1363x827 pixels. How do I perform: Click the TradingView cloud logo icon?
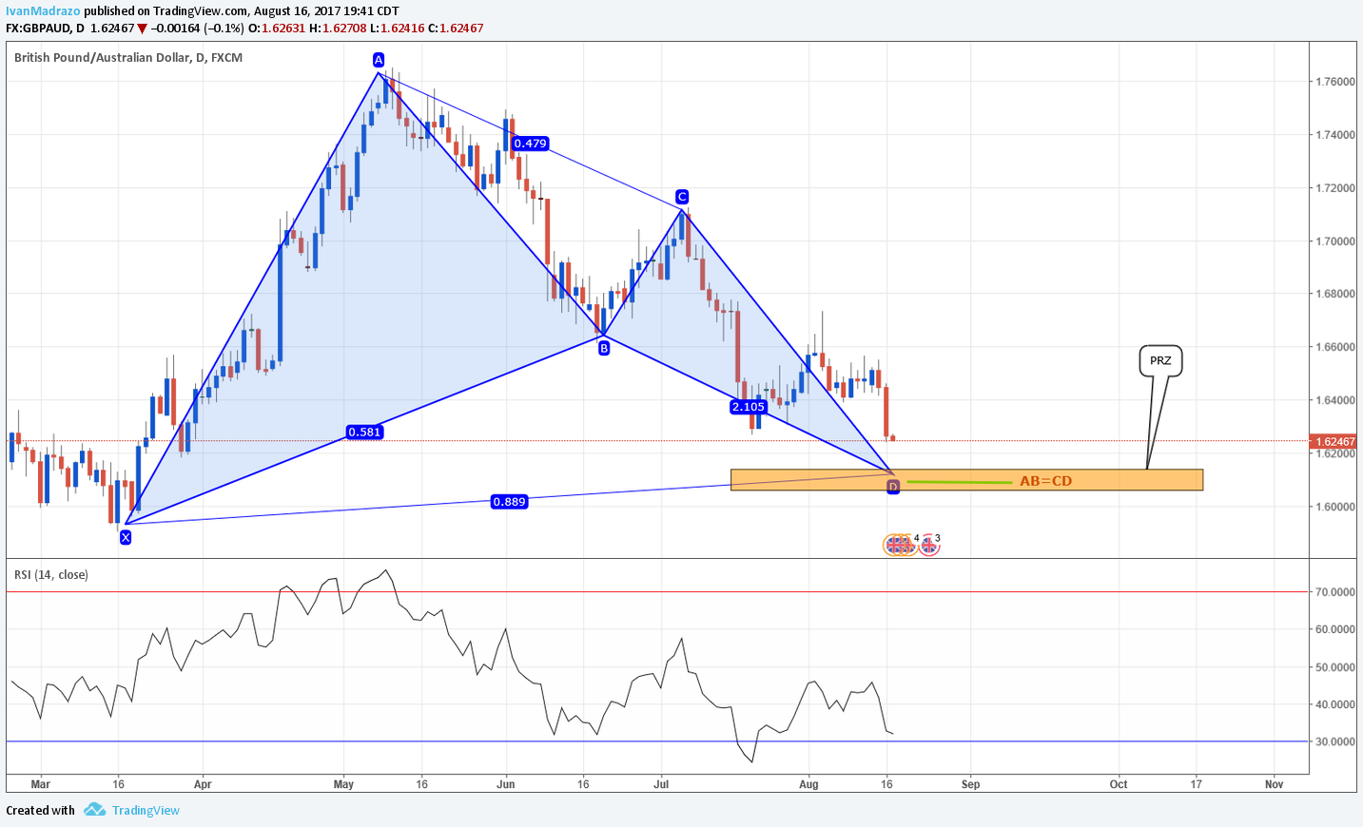[x=94, y=810]
